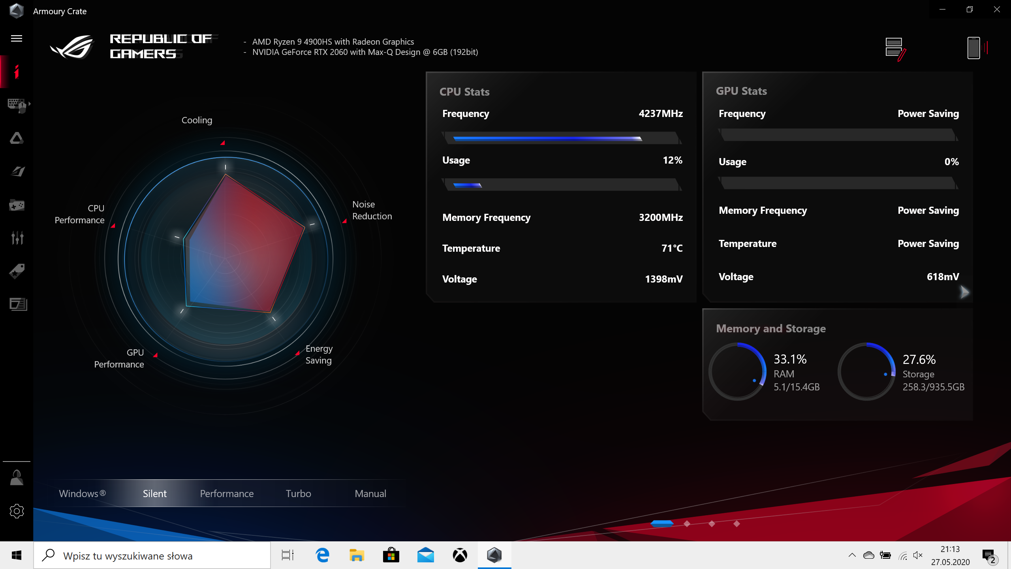Viewport: 1011px width, 569px height.
Task: Click the edit dashboard layout icon
Action: click(895, 49)
